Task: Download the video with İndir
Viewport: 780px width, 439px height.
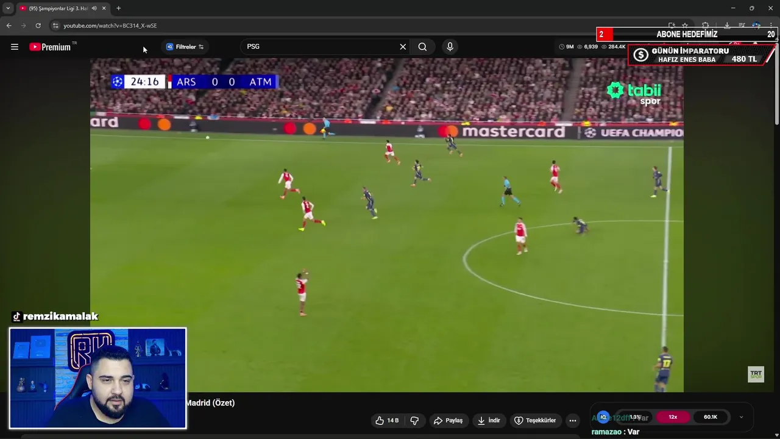Action: 489,421
